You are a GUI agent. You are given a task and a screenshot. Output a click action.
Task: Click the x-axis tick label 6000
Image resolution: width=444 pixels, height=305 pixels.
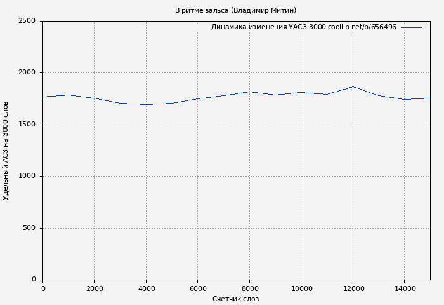coord(197,288)
